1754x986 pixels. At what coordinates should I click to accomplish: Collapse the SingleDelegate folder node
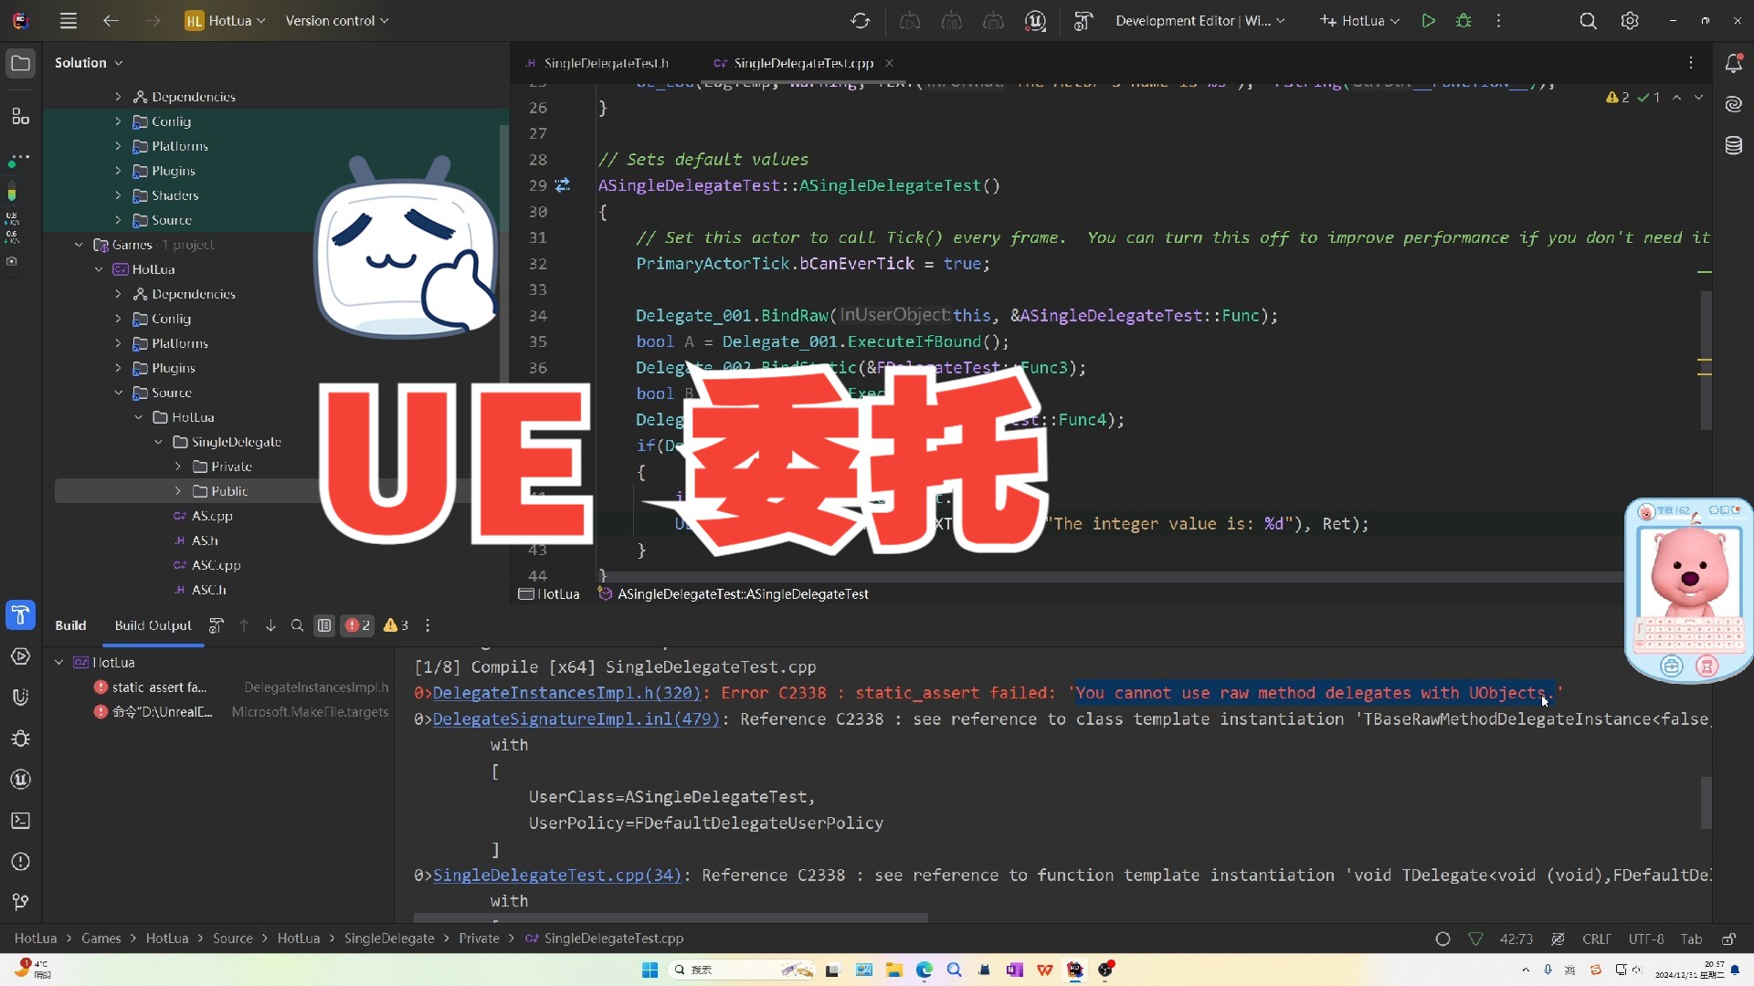[x=158, y=442]
